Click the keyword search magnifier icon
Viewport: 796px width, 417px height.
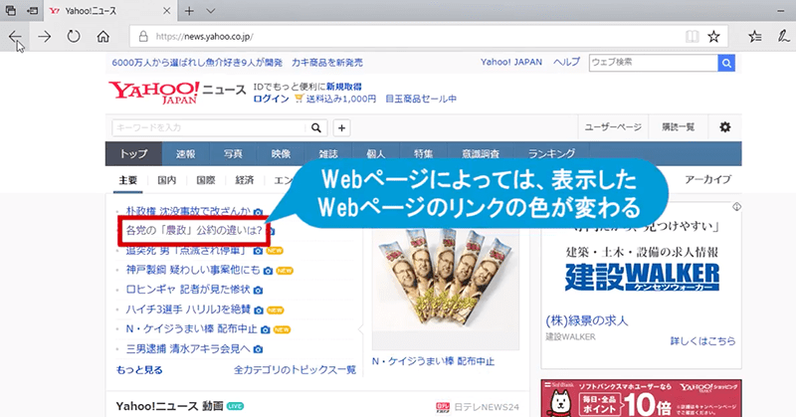point(316,128)
